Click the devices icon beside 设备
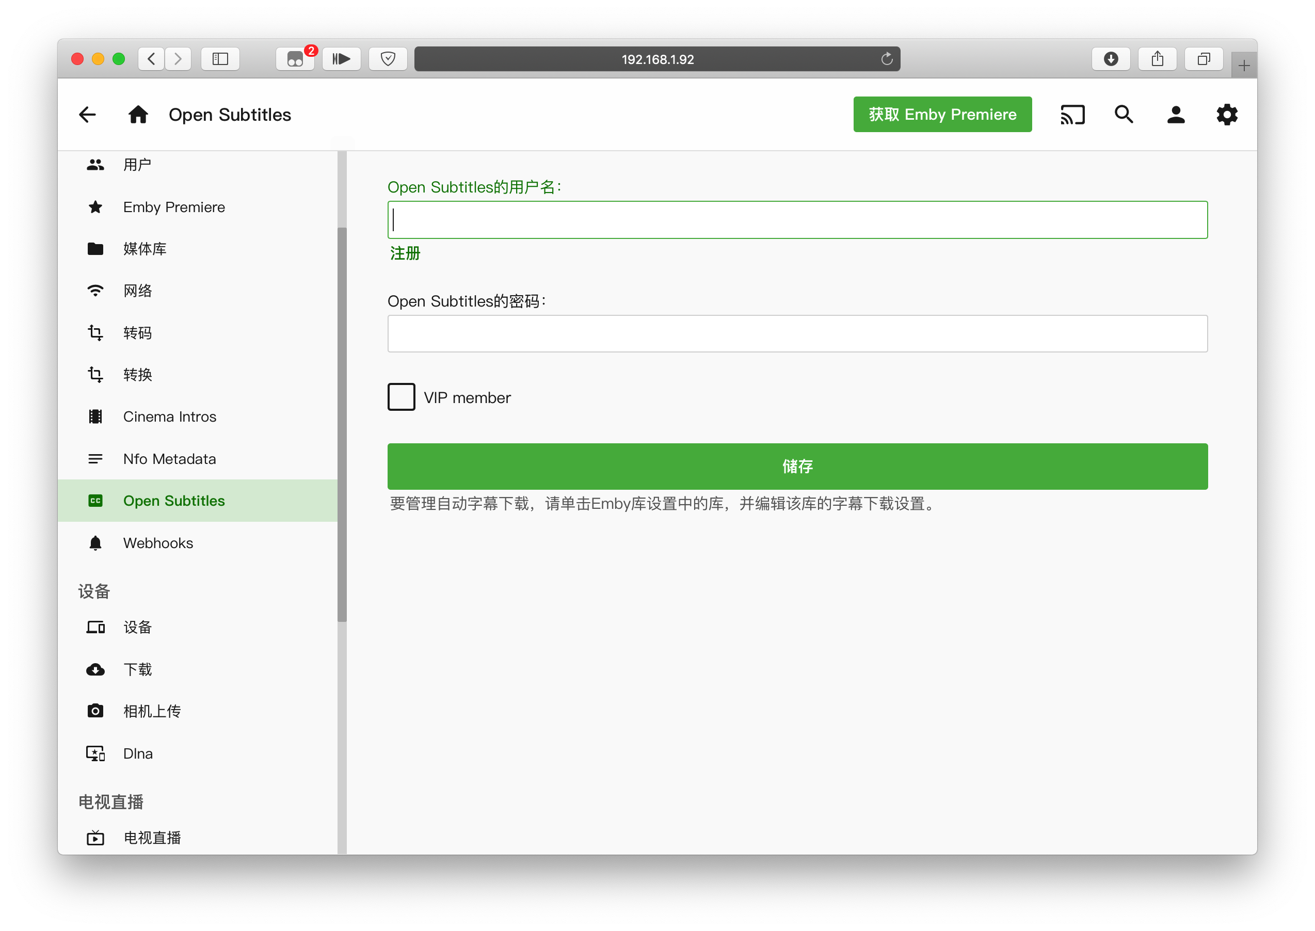The image size is (1315, 931). [95, 627]
